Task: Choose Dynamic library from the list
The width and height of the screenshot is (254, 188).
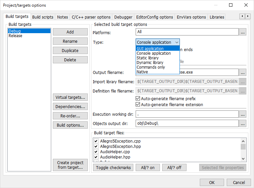Action: tap(158, 63)
